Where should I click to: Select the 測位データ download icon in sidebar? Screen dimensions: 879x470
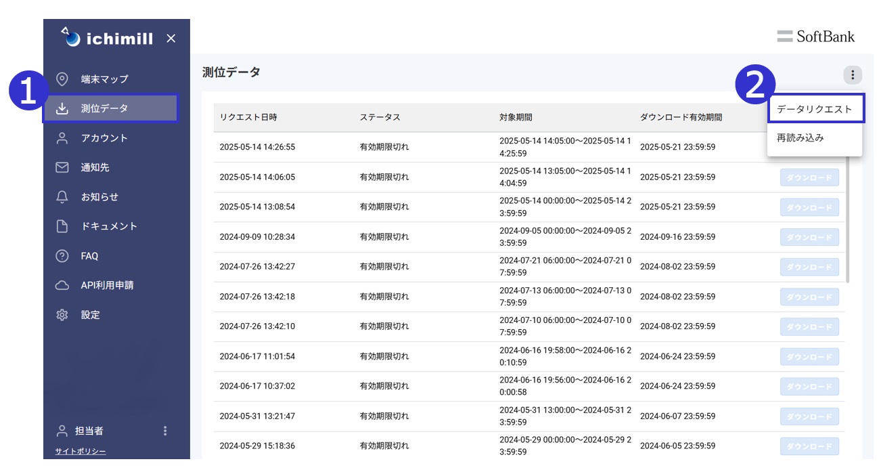[x=62, y=108]
